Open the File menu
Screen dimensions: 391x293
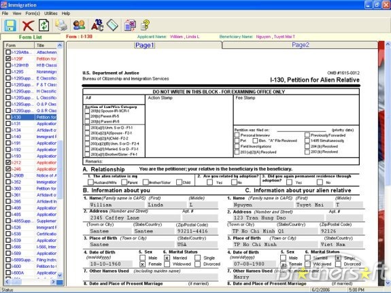coord(5,14)
